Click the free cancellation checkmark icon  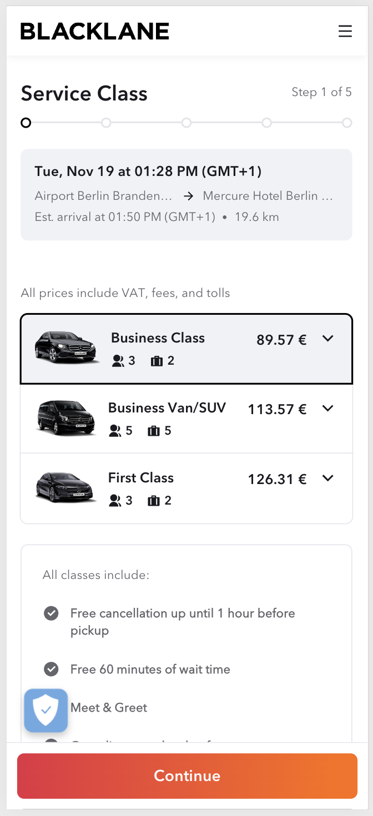(52, 613)
